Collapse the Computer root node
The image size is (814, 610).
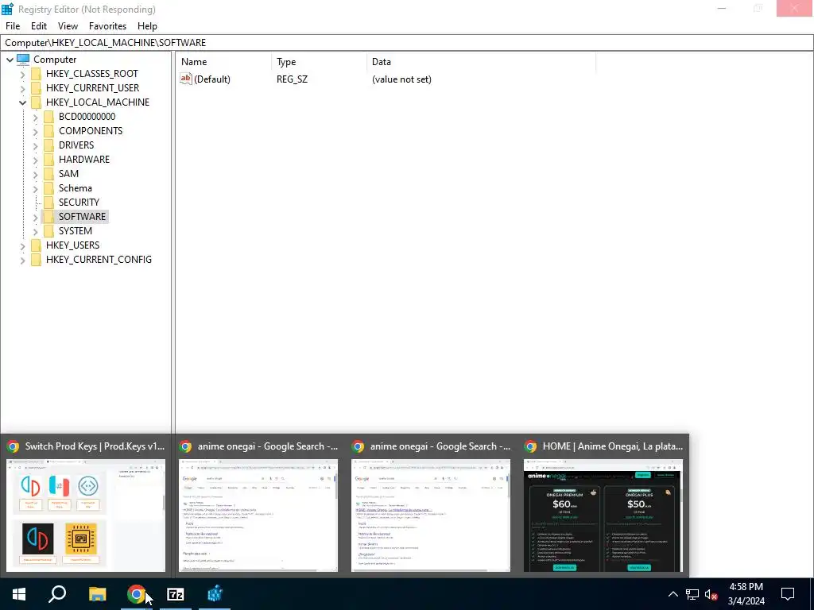(x=10, y=60)
